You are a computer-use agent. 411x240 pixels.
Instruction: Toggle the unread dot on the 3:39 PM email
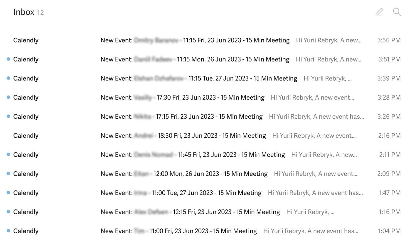click(9, 78)
